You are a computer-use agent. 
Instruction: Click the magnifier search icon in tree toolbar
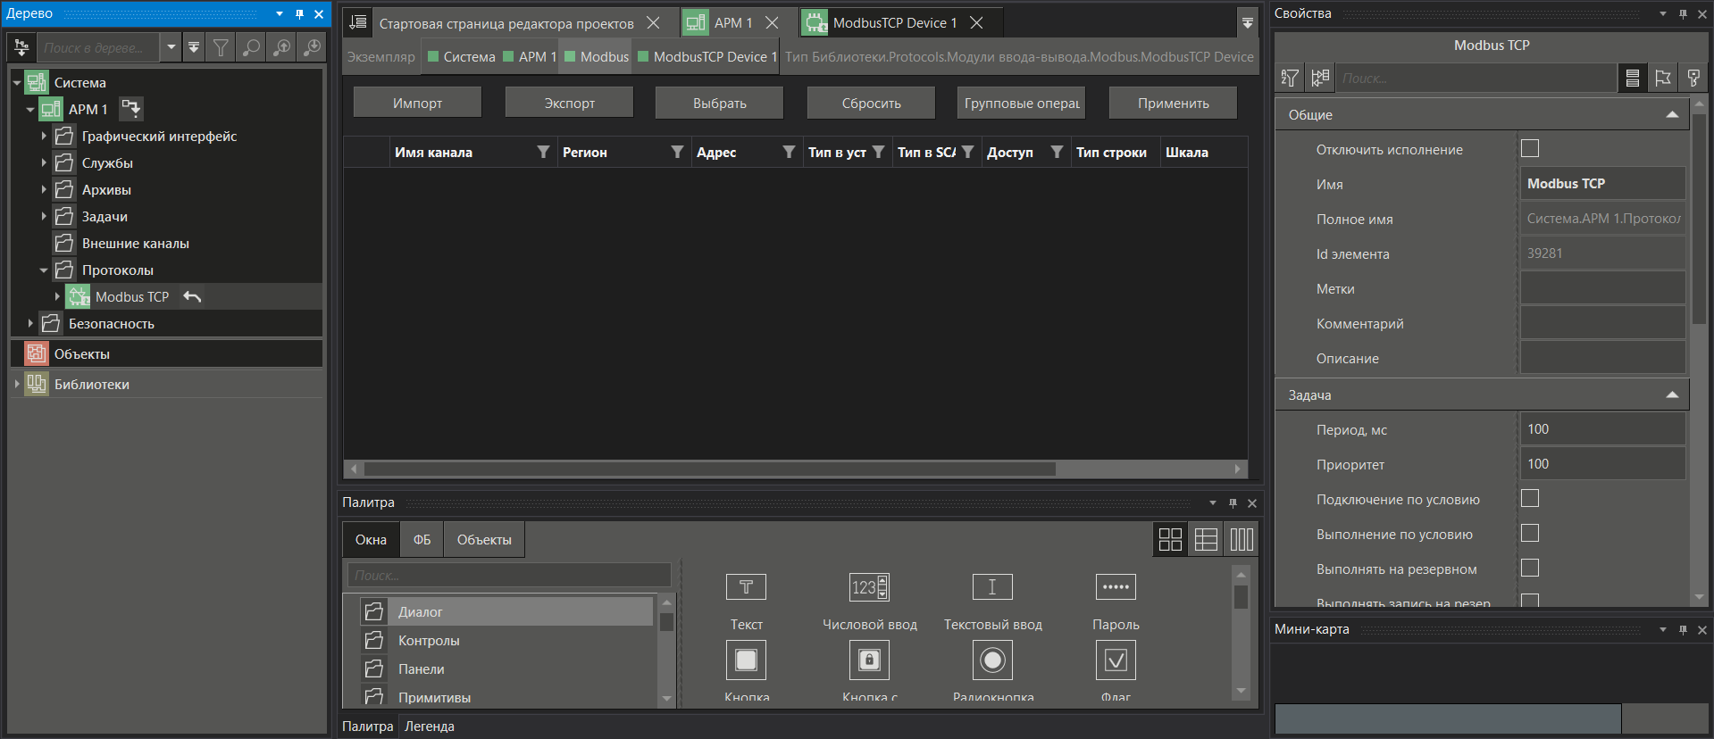click(252, 47)
